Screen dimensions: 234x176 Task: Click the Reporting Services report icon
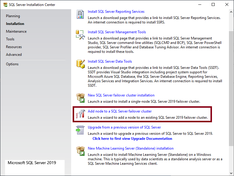[80, 14]
